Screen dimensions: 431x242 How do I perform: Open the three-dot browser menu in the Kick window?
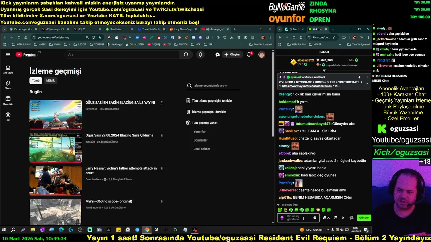pos(368,37)
